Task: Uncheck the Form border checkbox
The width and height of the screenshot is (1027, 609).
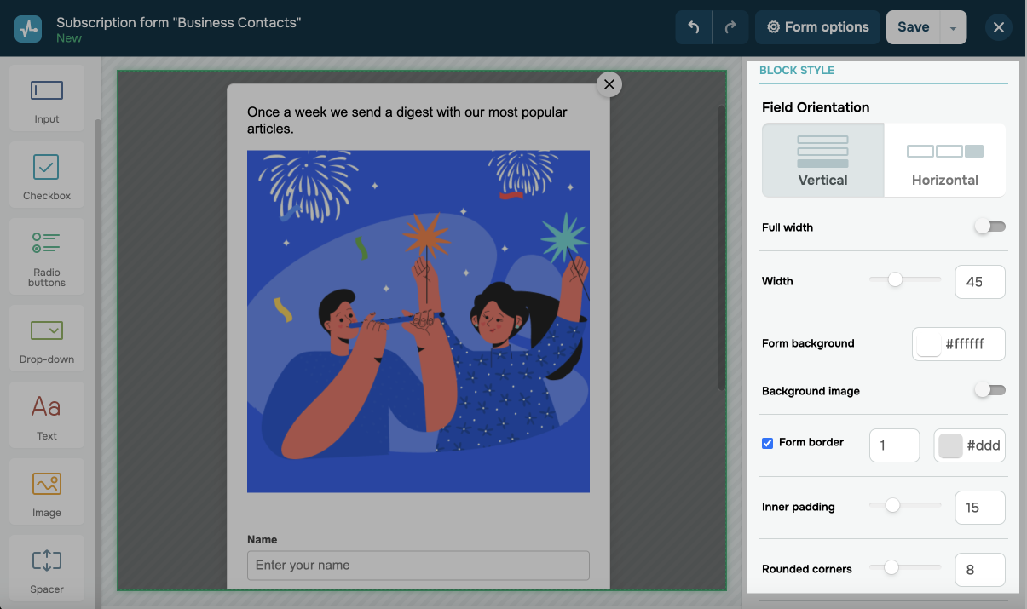Action: pos(767,443)
